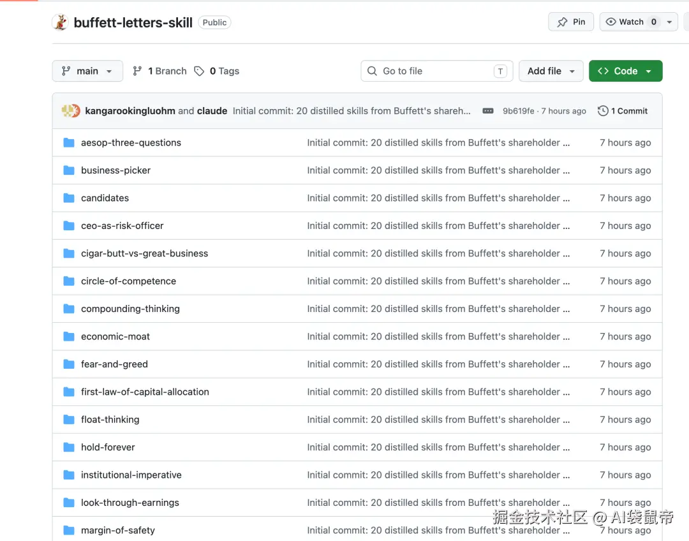Screen dimensions: 689x541
Task: Open commit hash 9b619fe
Action: [x=519, y=111]
